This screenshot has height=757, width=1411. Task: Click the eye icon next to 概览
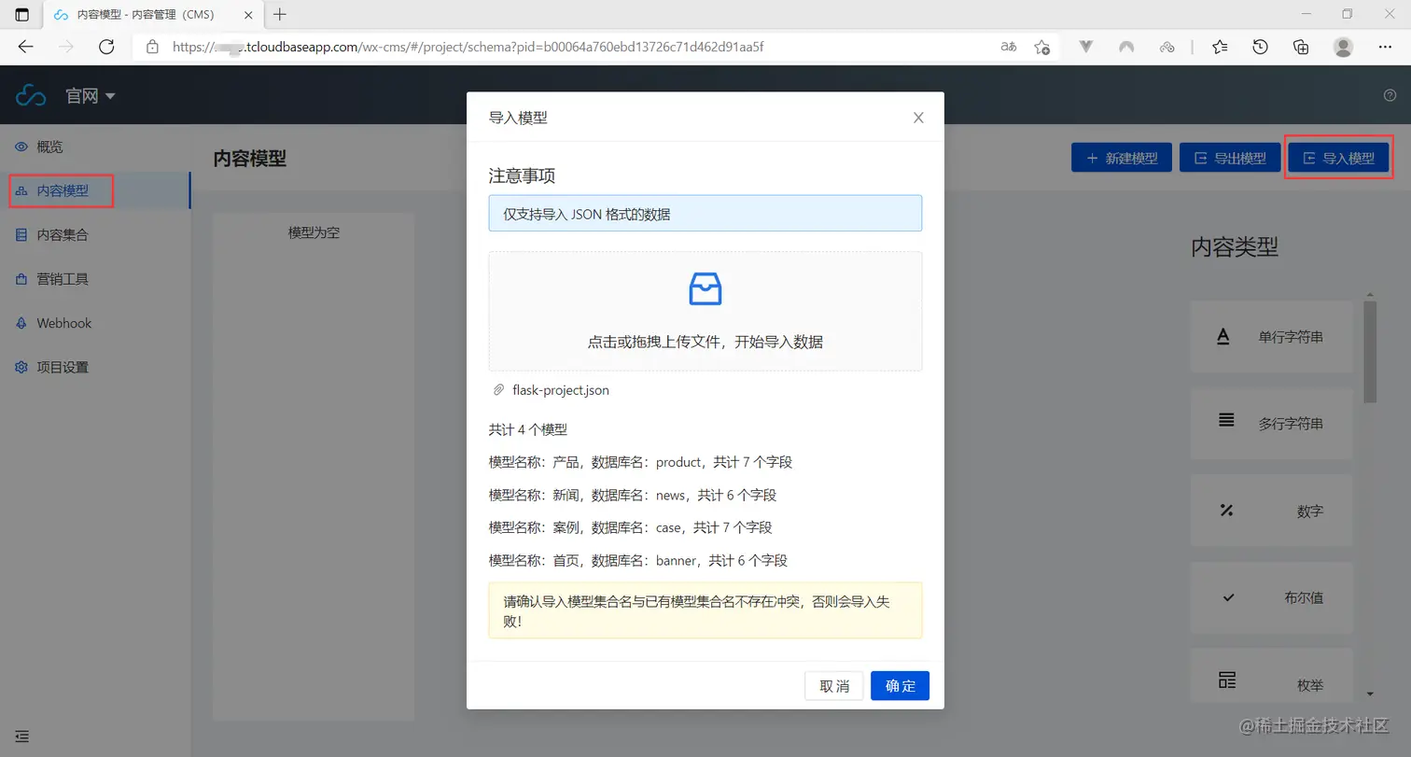[21, 147]
